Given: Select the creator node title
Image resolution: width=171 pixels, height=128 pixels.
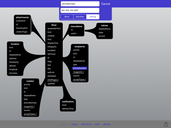Looking at the screenshot, I should click(x=30, y=81).
